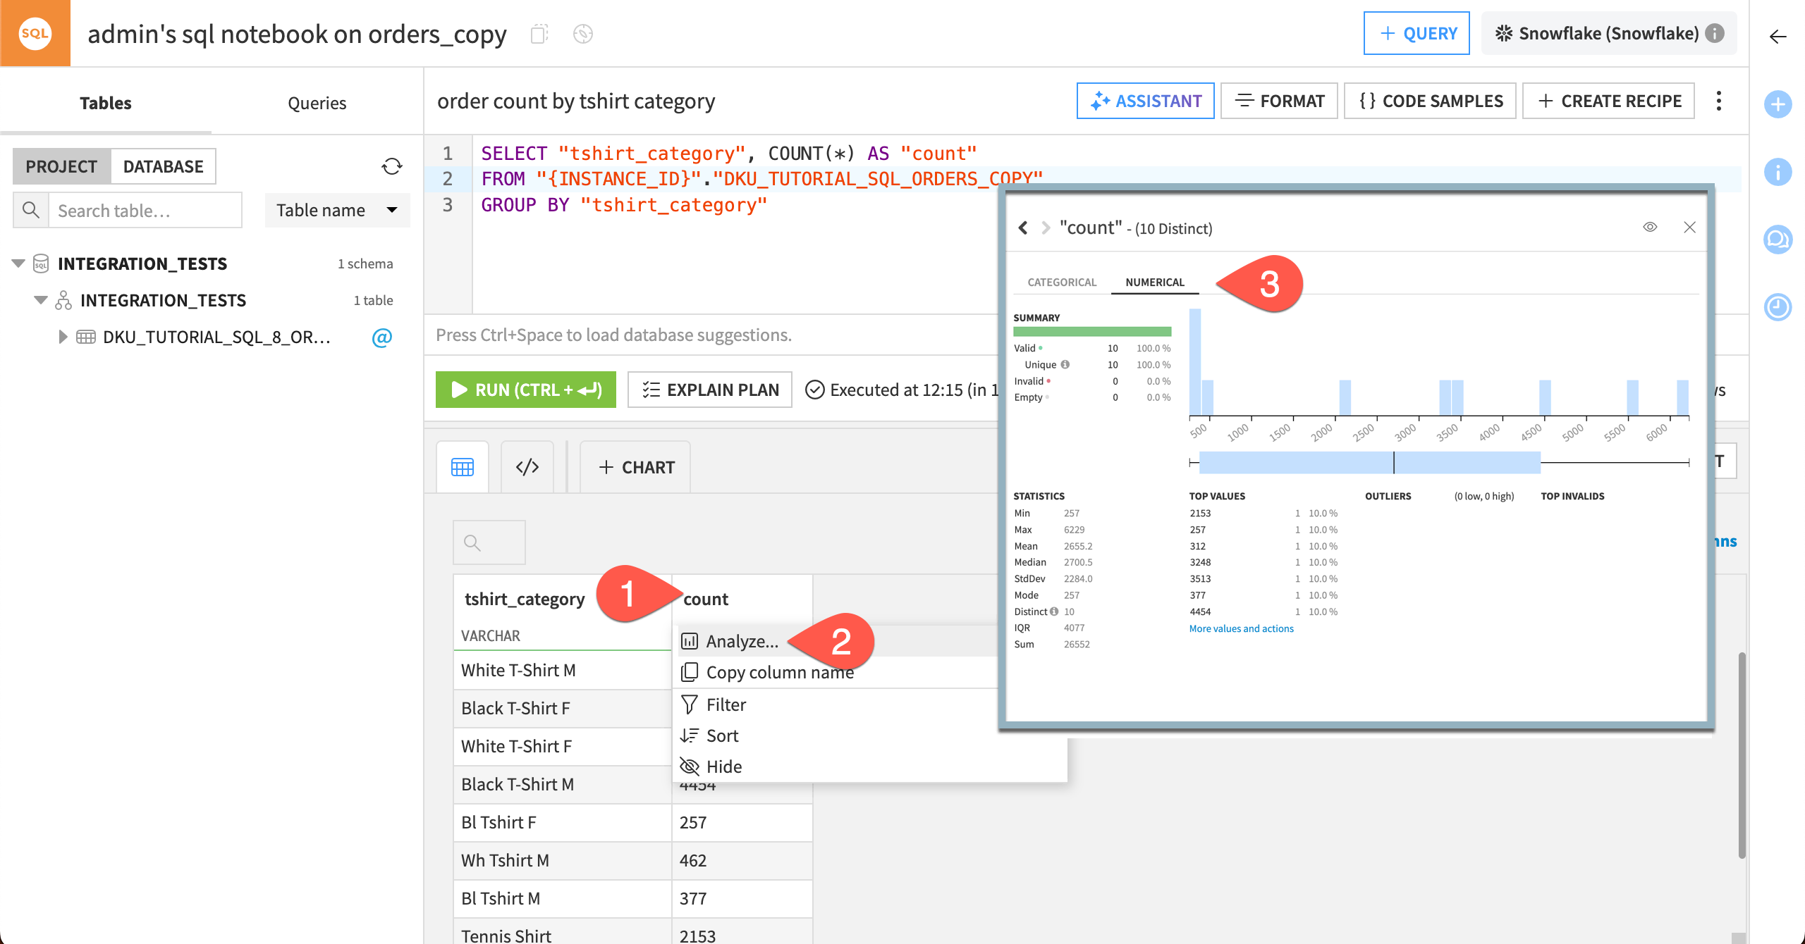The height and width of the screenshot is (944, 1805).
Task: Open the table grid results view
Action: [x=462, y=466]
